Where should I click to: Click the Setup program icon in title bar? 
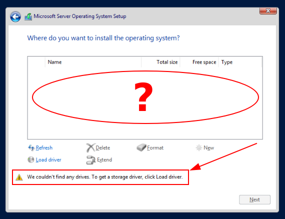(x=28, y=16)
